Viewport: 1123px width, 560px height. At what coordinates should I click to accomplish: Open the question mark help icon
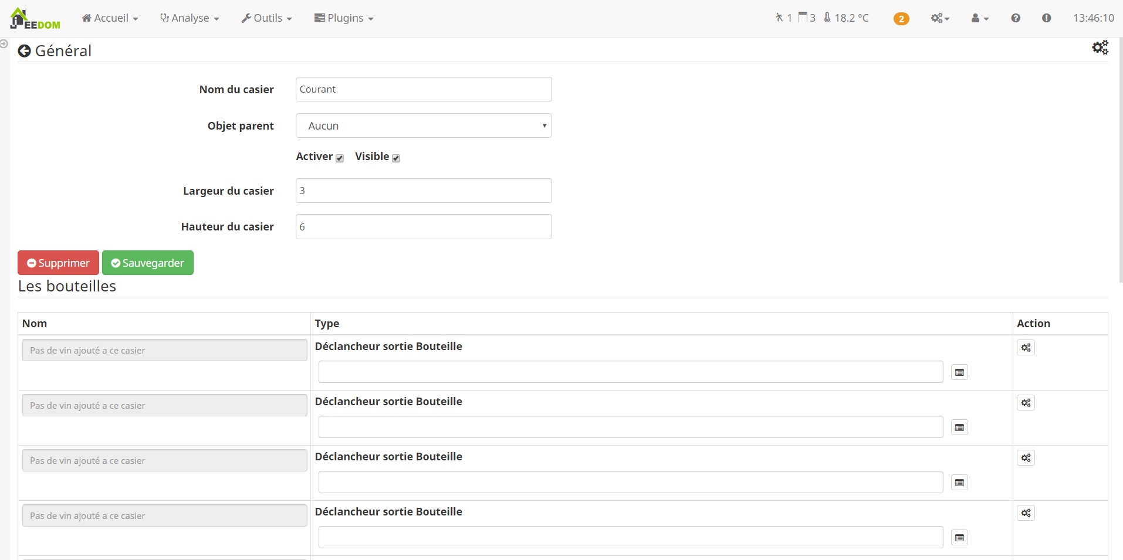1016,18
